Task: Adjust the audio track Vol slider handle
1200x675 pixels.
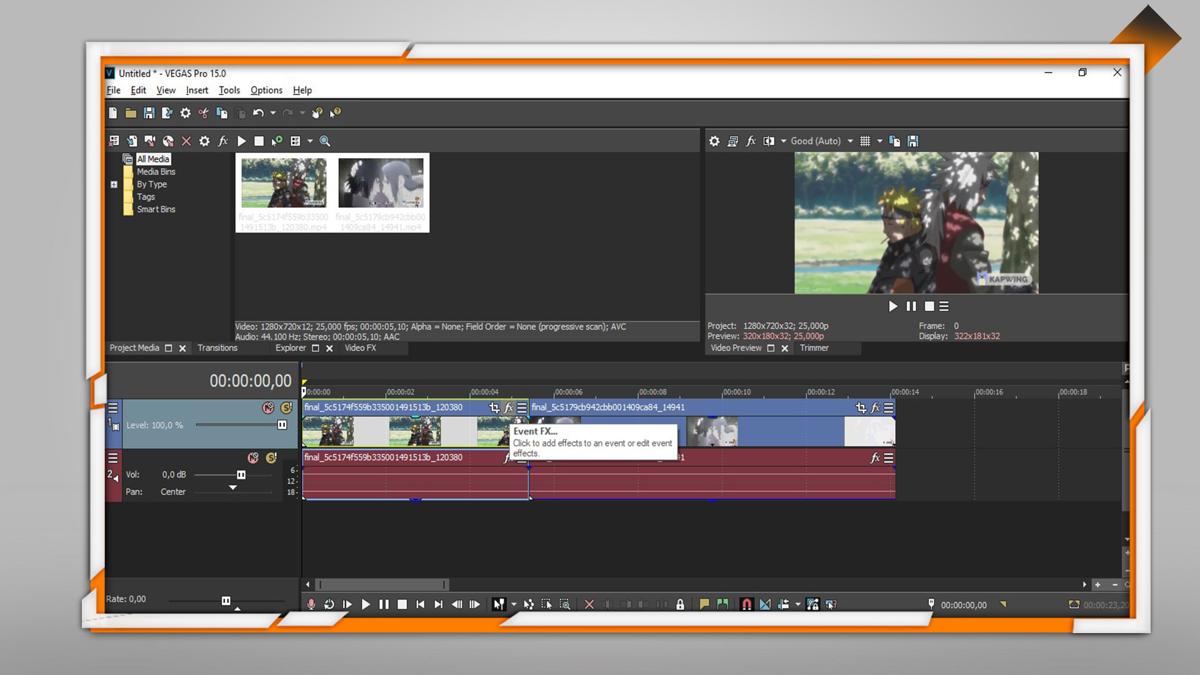Action: click(x=241, y=475)
